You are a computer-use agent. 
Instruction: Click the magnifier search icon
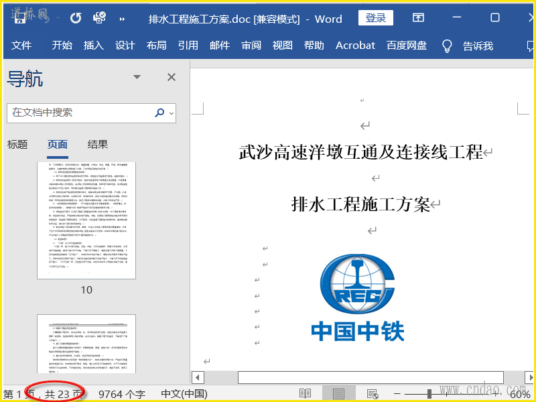[x=159, y=113]
